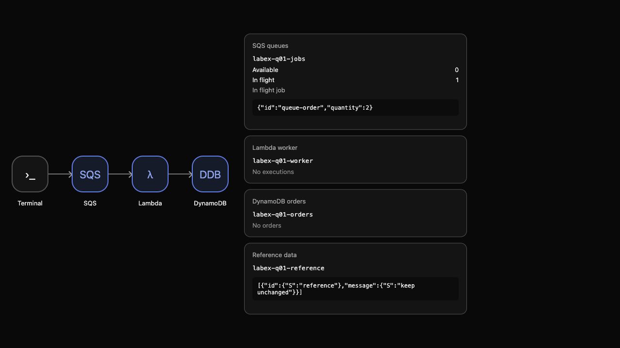Select the DDB DynamoDB node icon
620x348 pixels.
pyautogui.click(x=210, y=174)
